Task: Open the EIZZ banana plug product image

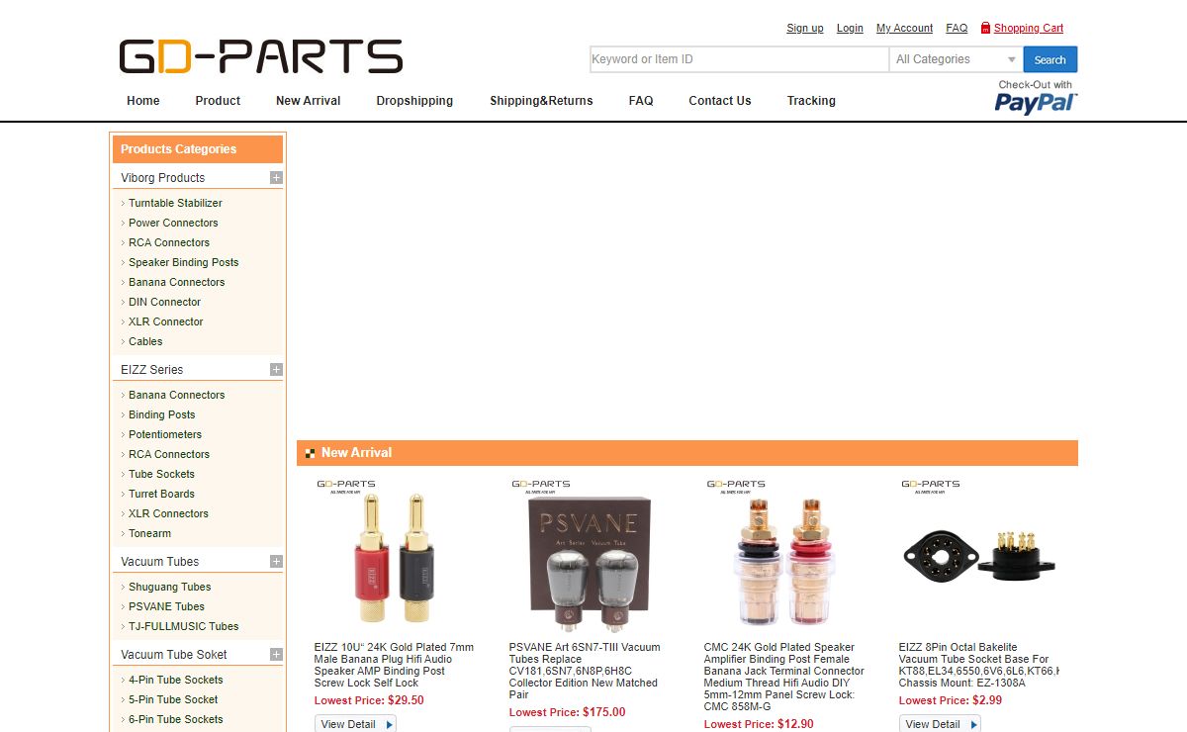Action: 394,554
